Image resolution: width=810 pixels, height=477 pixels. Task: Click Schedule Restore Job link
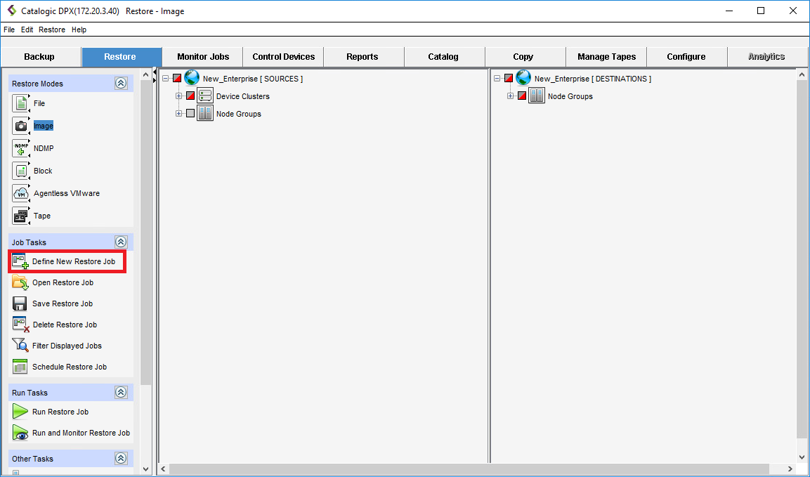click(69, 367)
